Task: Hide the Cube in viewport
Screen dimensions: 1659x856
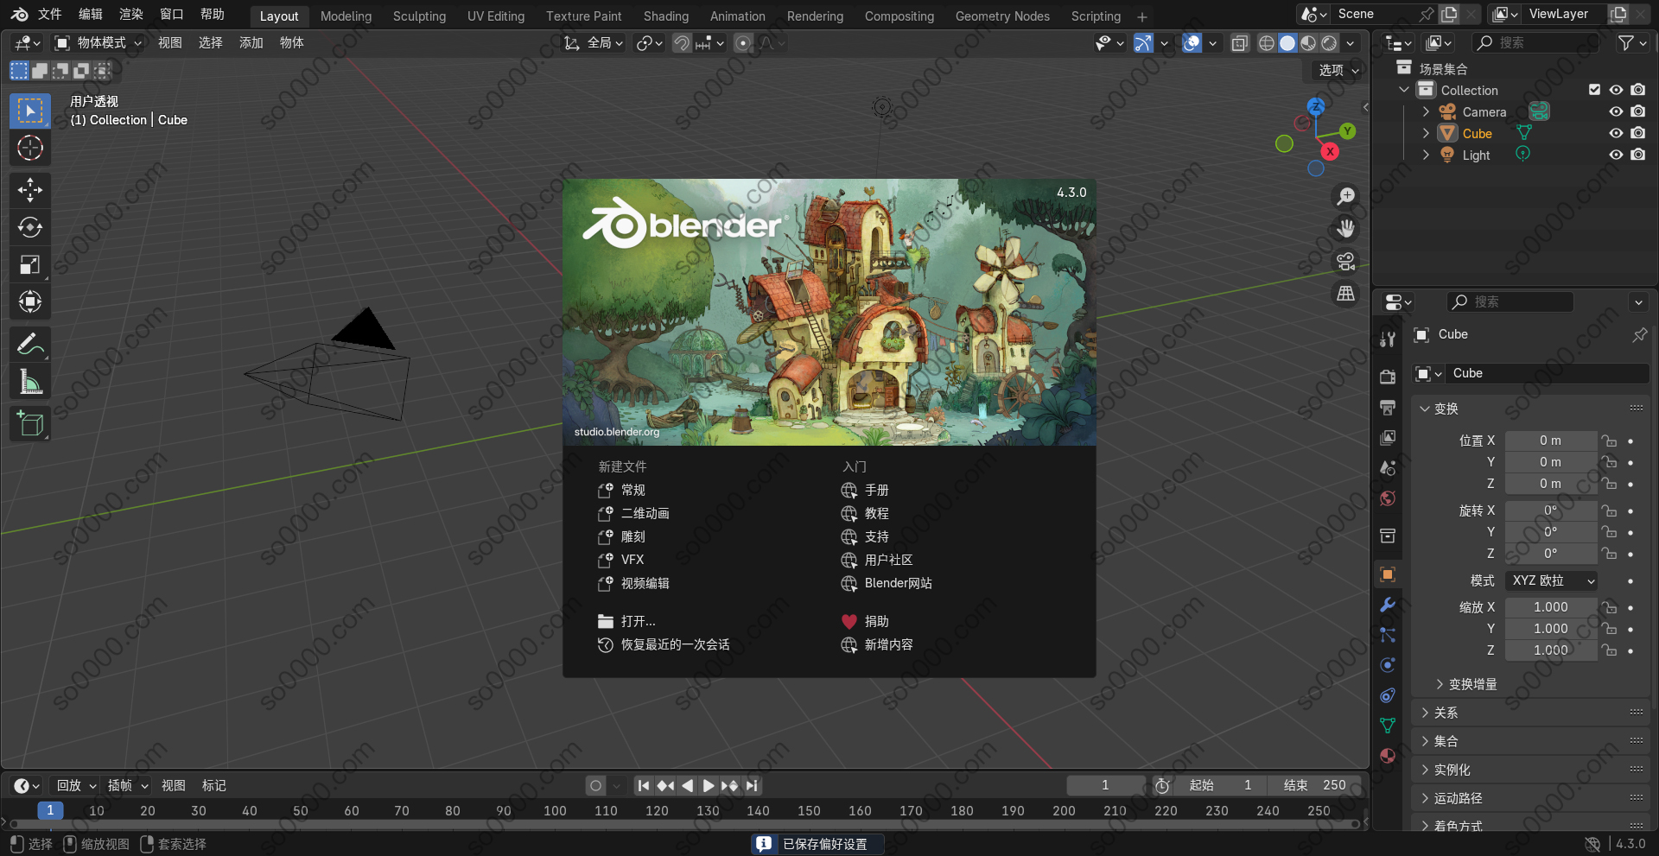Action: click(x=1616, y=133)
